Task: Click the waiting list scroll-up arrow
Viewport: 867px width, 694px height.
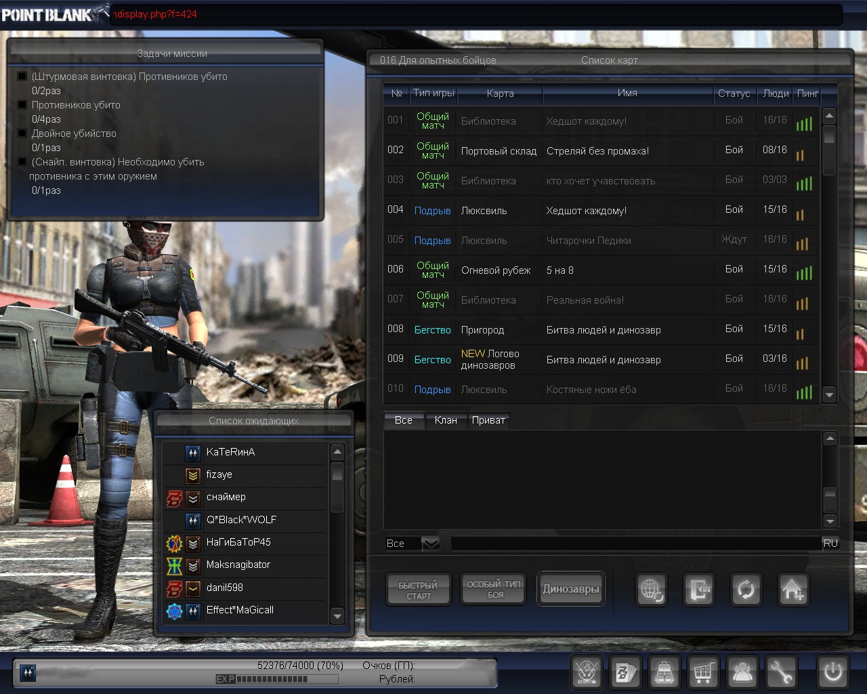Action: (337, 451)
